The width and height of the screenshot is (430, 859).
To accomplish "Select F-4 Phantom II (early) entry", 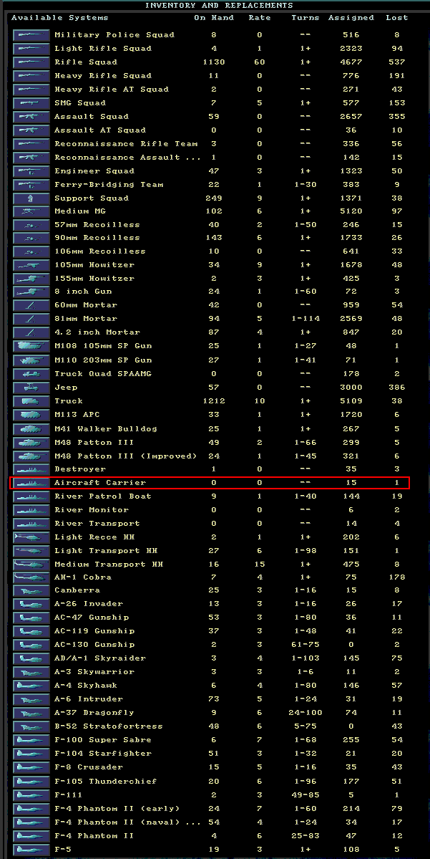I will [x=117, y=809].
